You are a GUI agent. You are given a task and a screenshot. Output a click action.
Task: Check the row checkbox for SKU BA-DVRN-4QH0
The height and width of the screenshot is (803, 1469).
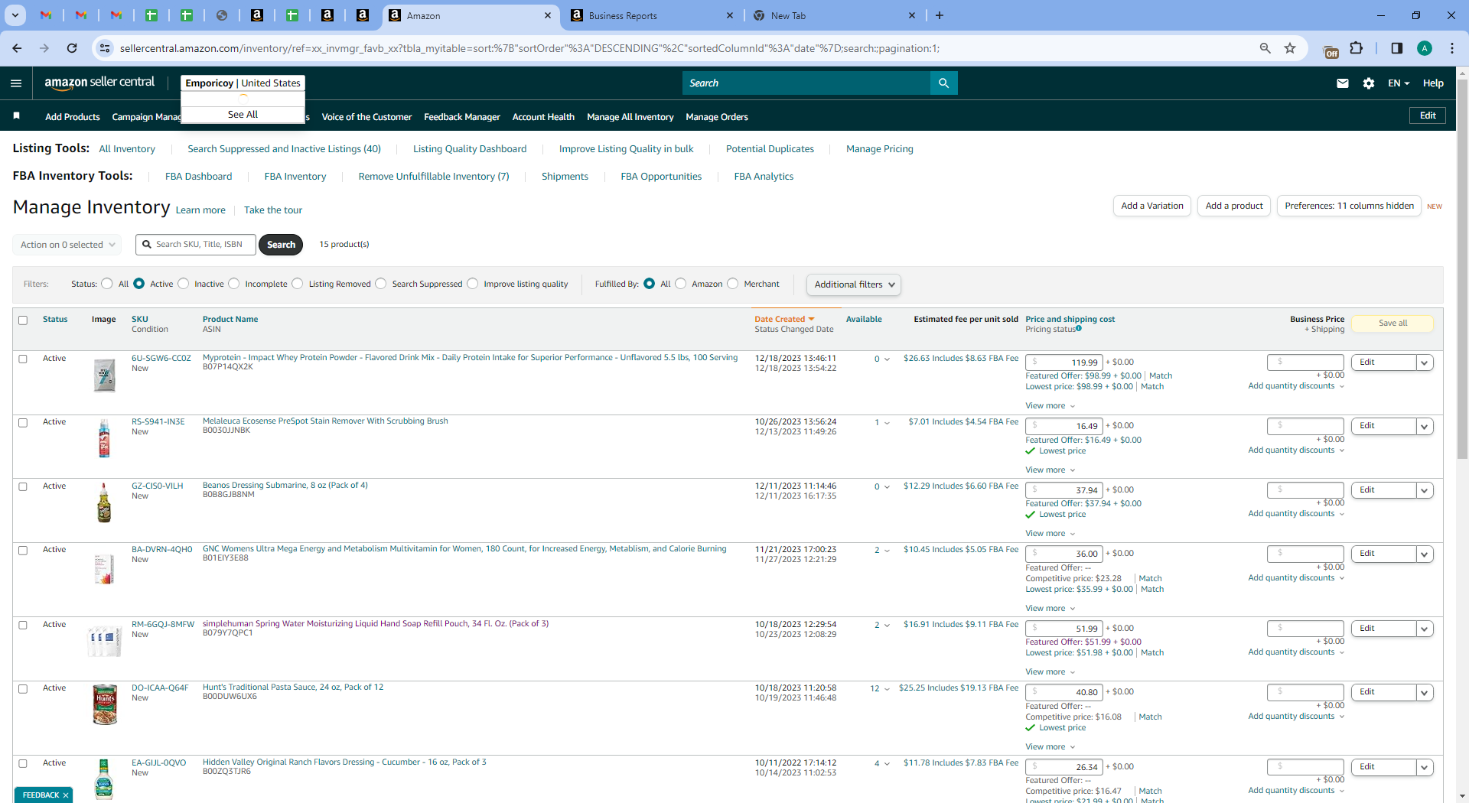point(23,551)
